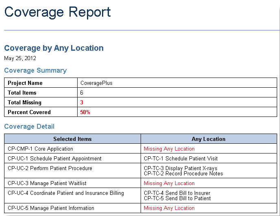This screenshot has width=280, height=216.
Task: Click CP-TC-4 Send Bill to Insurer
Action: pos(177,193)
